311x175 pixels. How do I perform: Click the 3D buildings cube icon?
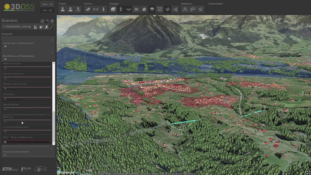[144, 9]
